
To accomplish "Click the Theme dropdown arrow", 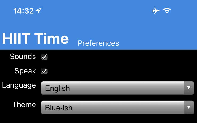I will click(x=189, y=107).
